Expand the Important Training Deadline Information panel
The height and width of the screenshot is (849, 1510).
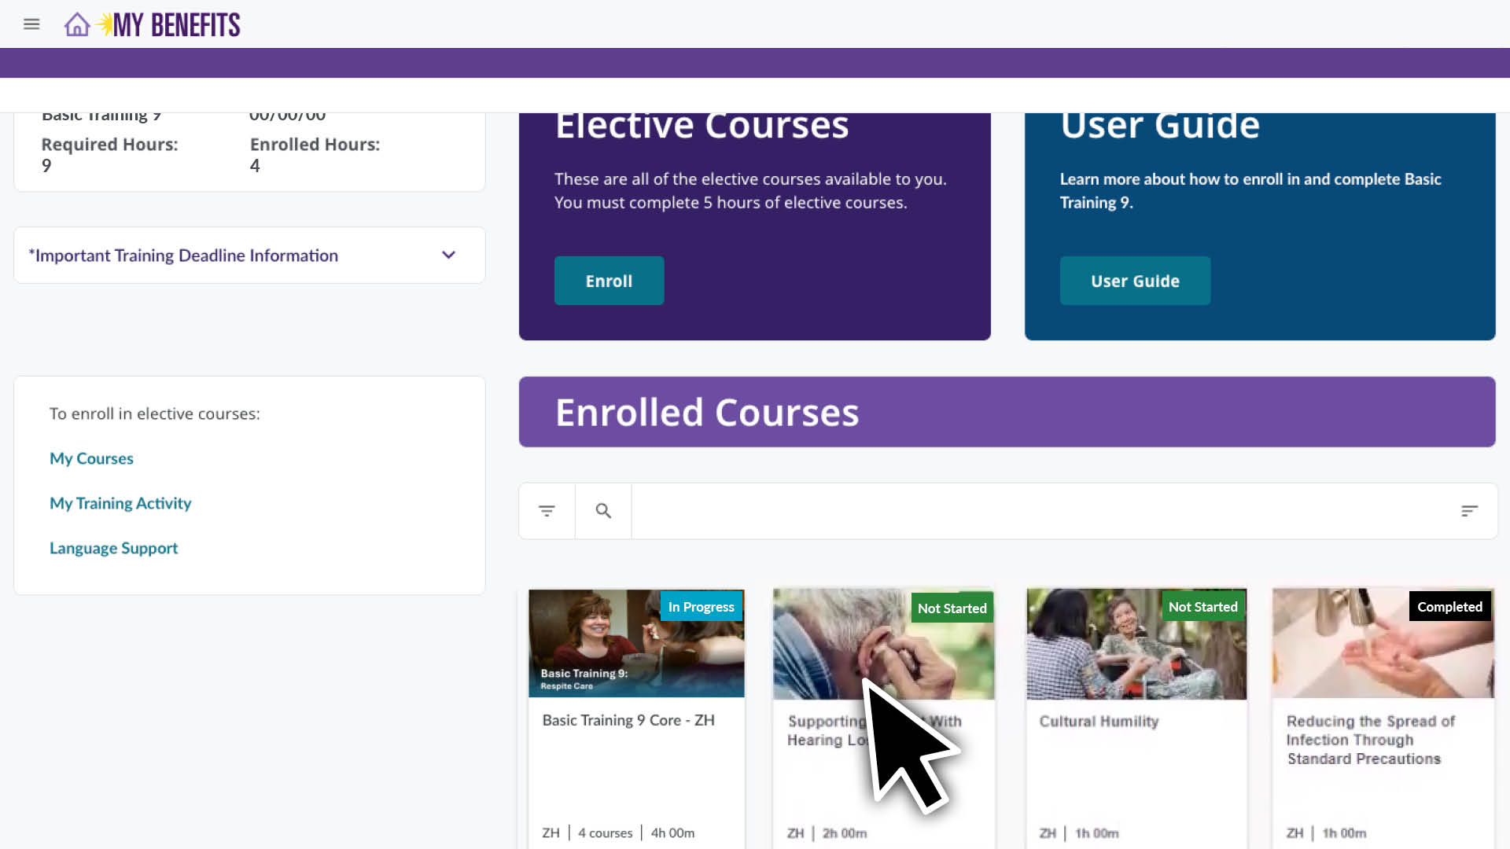tap(186, 255)
